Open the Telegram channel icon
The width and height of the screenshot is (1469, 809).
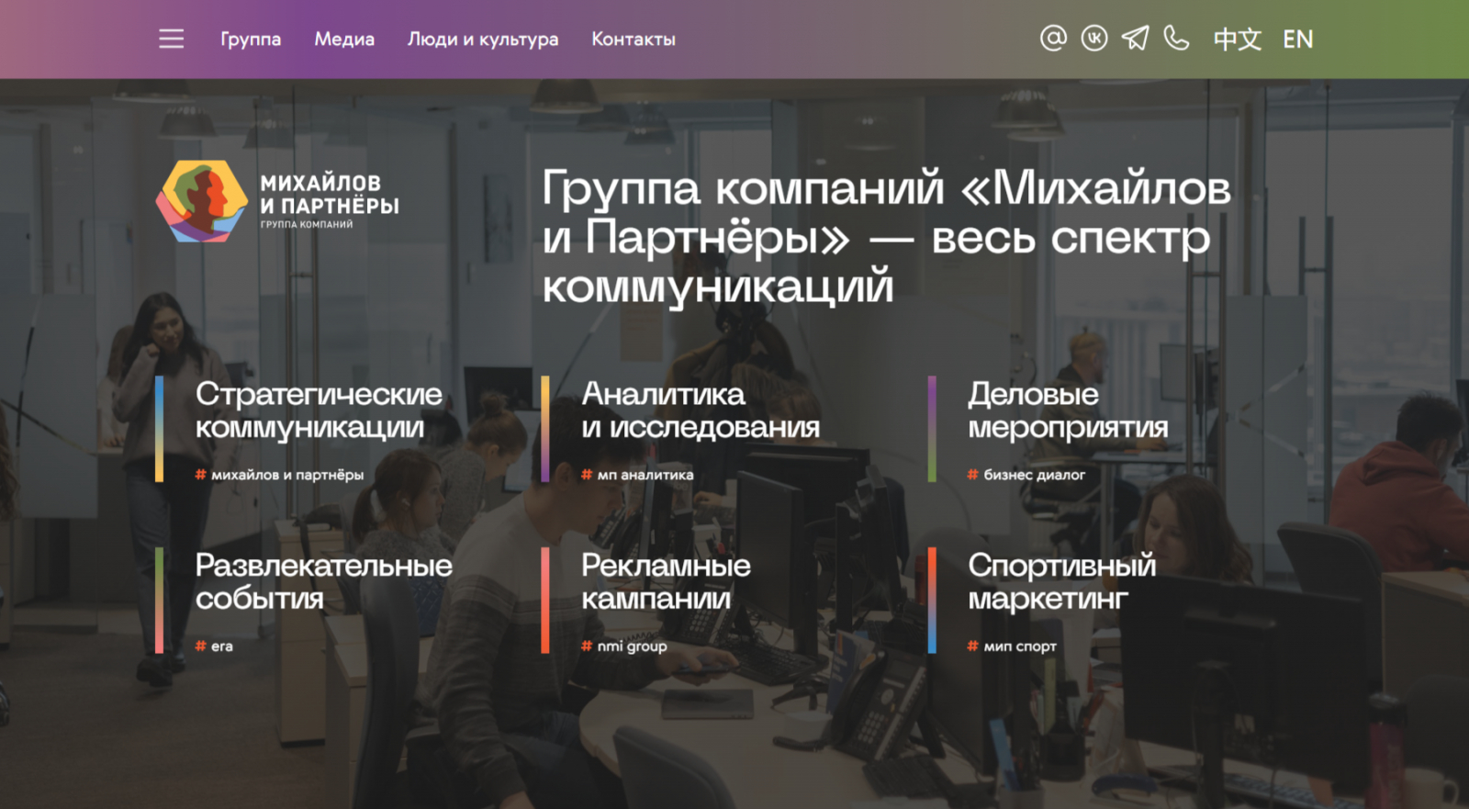pos(1136,38)
